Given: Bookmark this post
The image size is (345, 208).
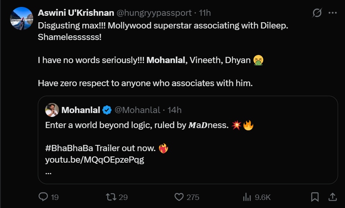Looking at the screenshot, I should [x=315, y=197].
